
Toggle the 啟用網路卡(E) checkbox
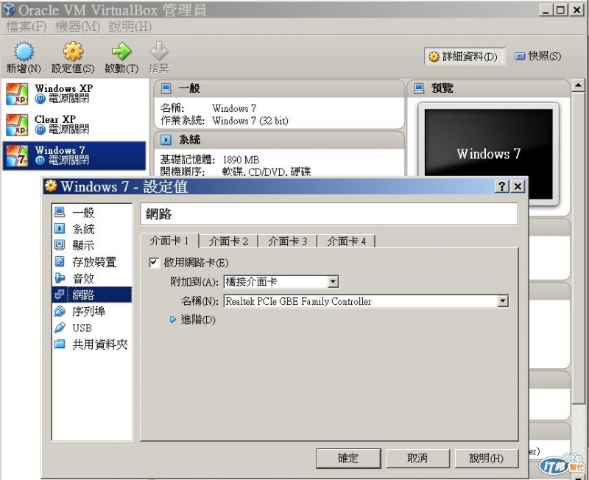154,263
